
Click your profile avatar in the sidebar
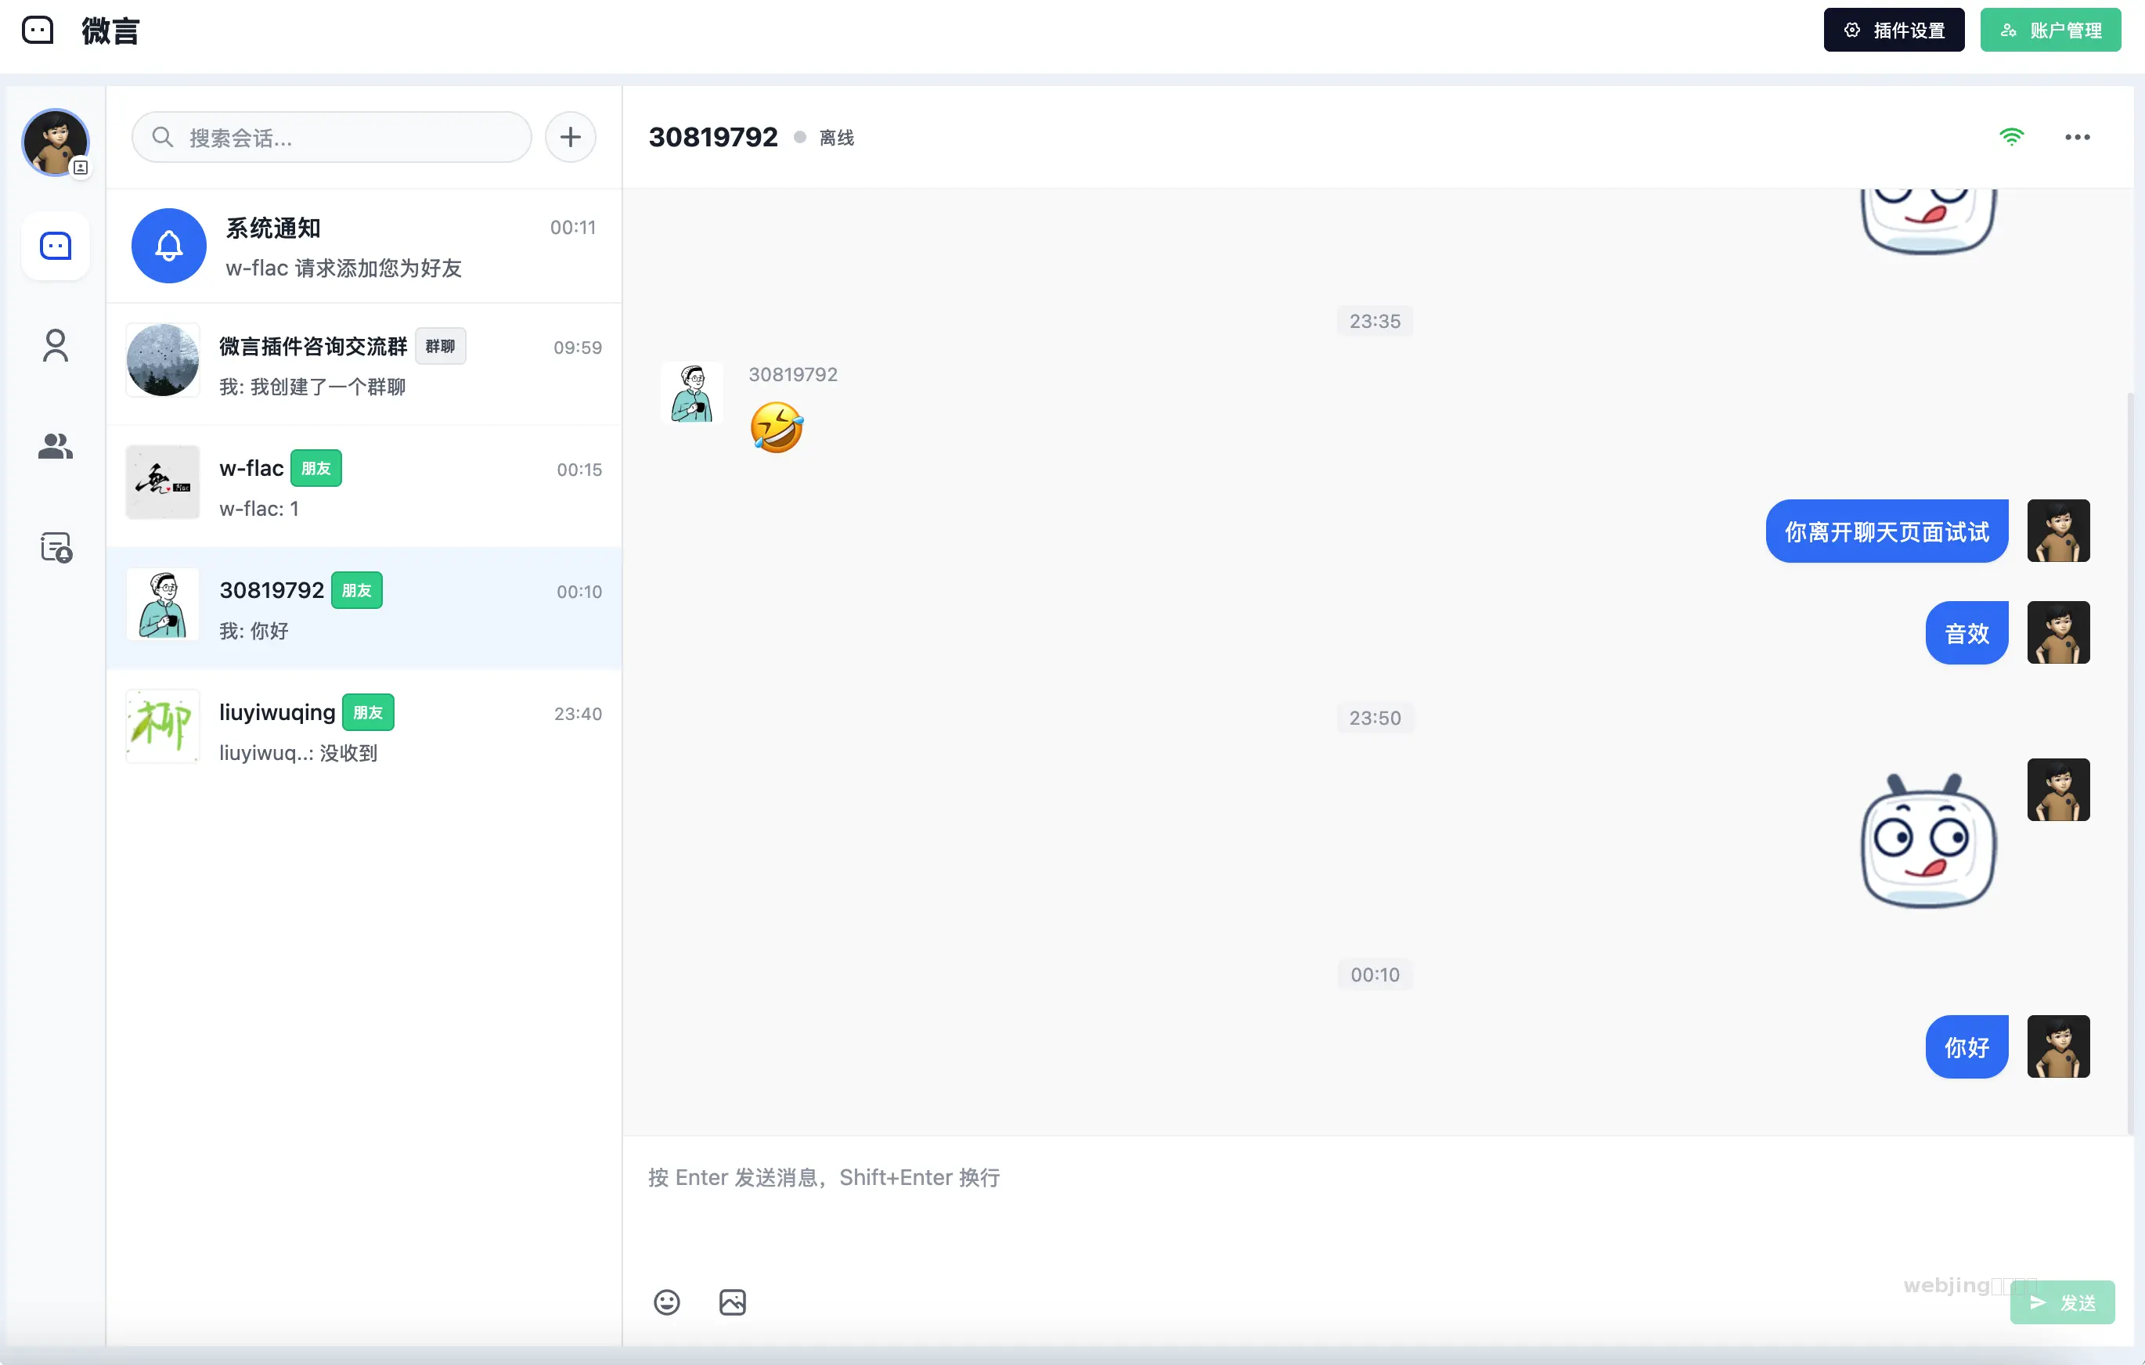pyautogui.click(x=56, y=142)
